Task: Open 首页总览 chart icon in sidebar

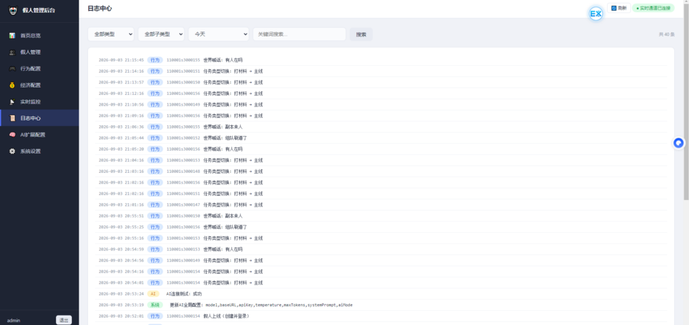Action: click(12, 36)
